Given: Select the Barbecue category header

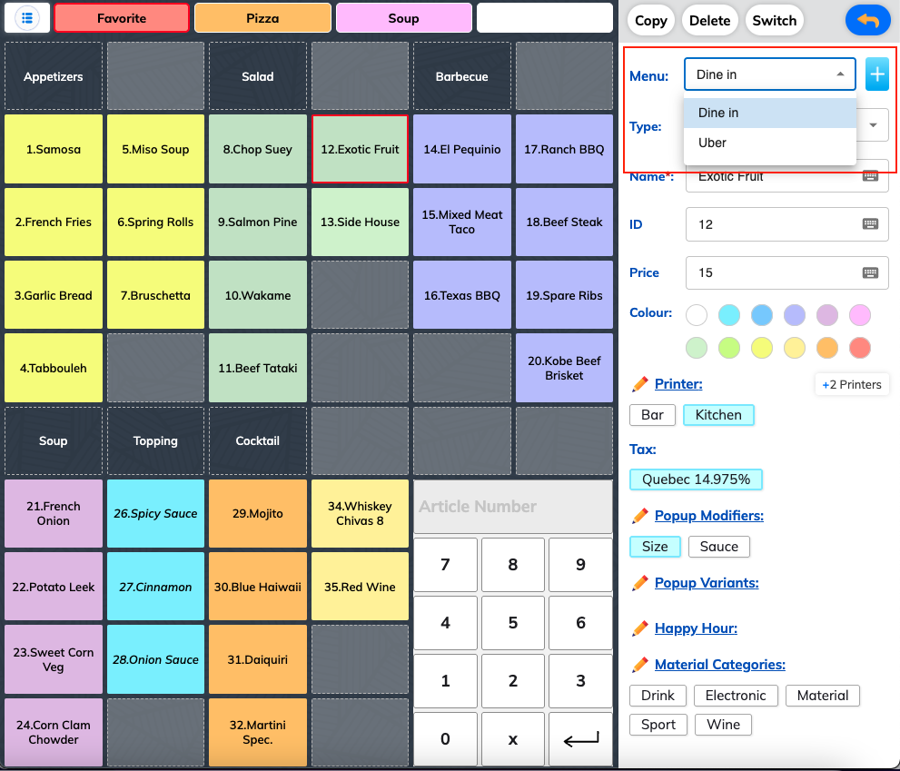Looking at the screenshot, I should [x=462, y=76].
